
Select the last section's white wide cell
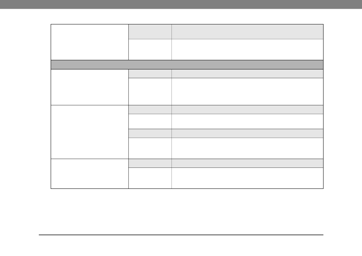click(247, 178)
